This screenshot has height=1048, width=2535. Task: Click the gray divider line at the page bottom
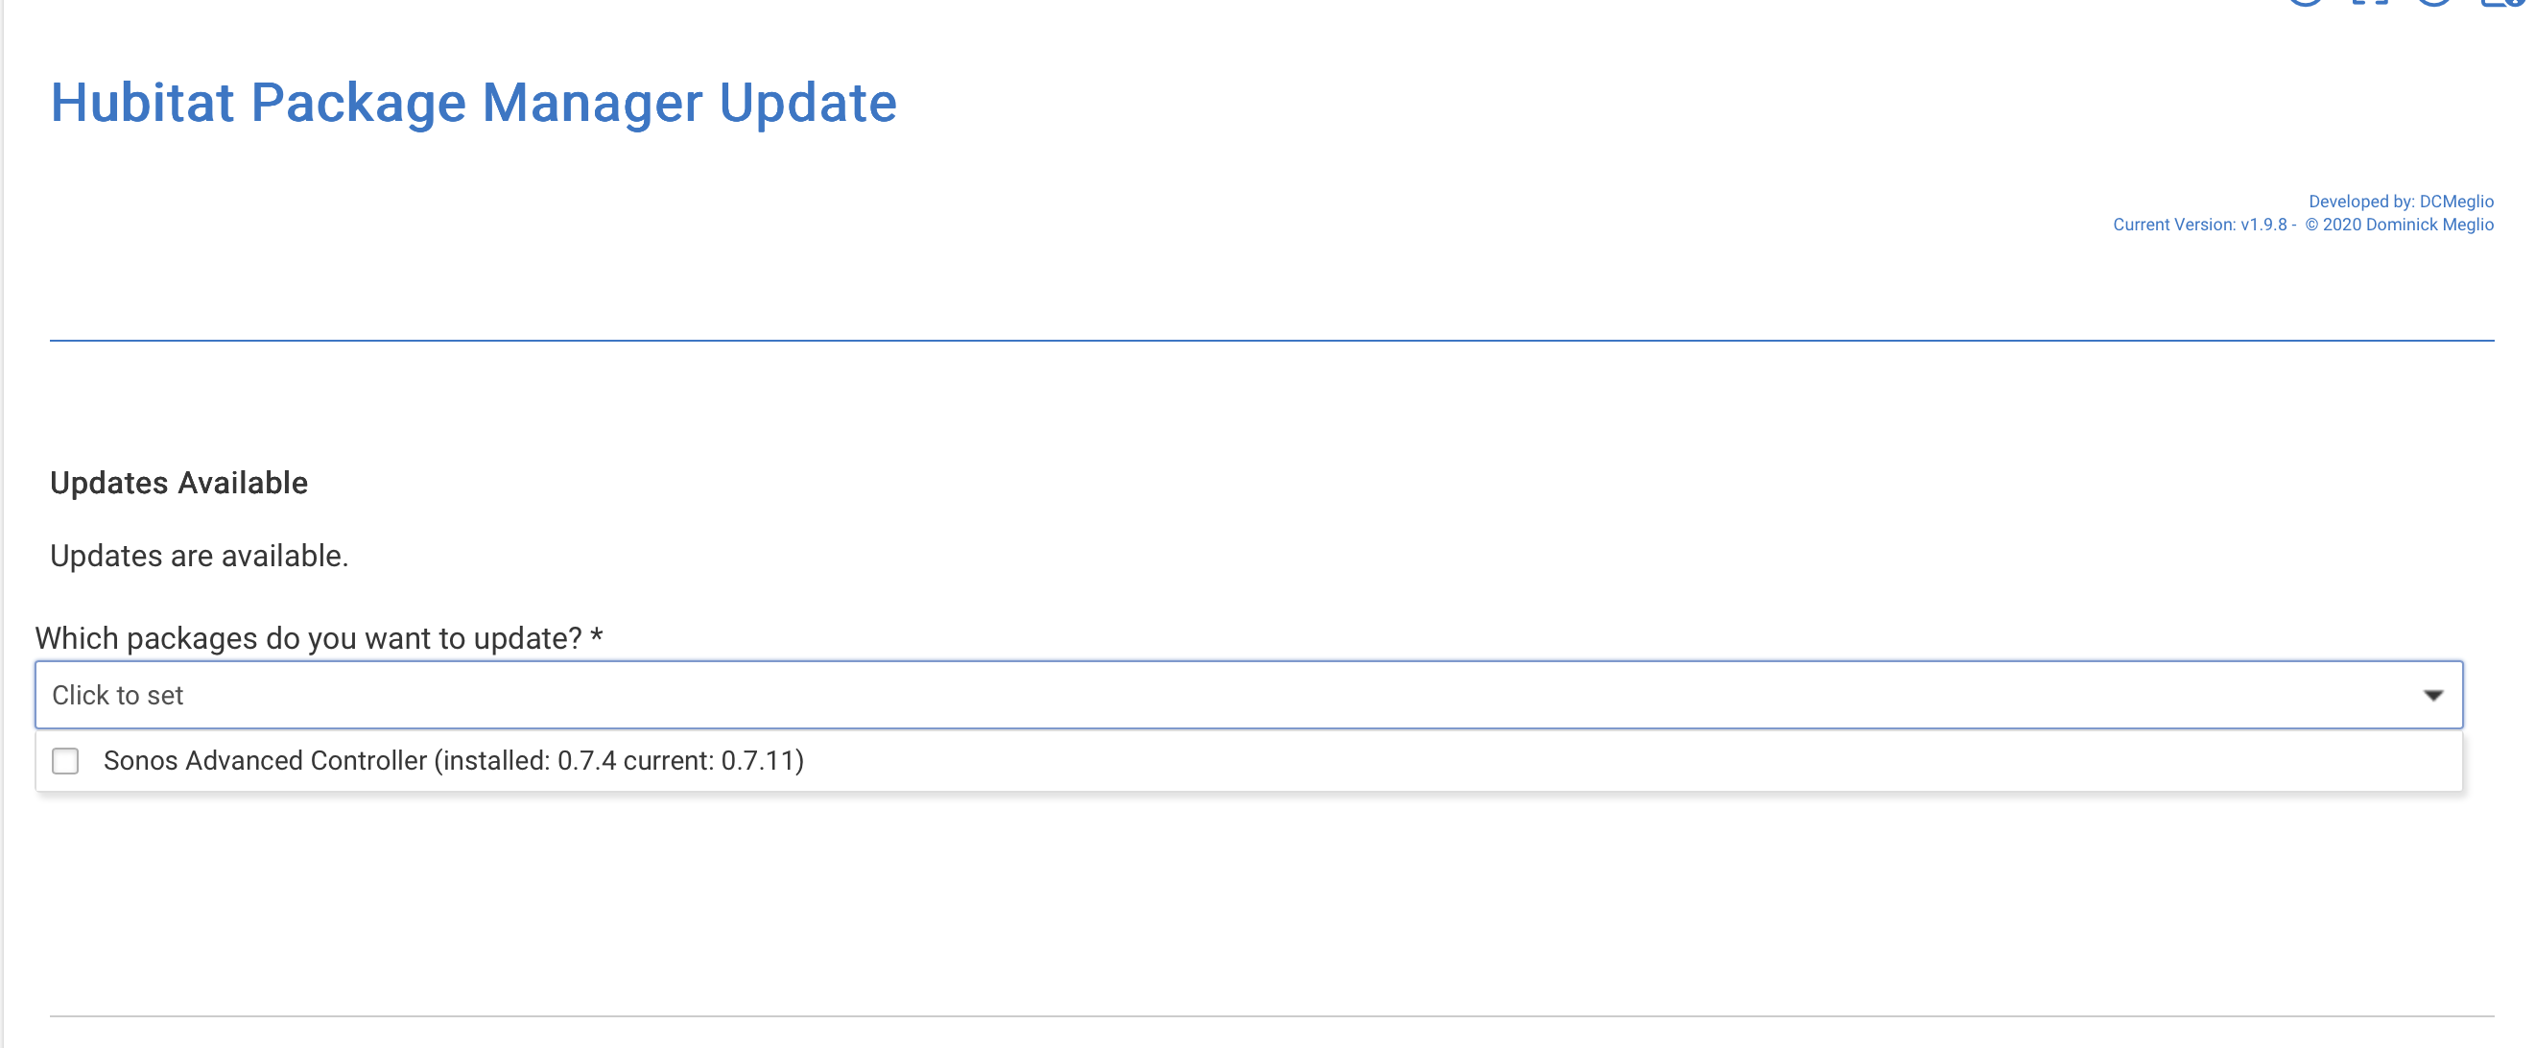tap(1271, 1015)
